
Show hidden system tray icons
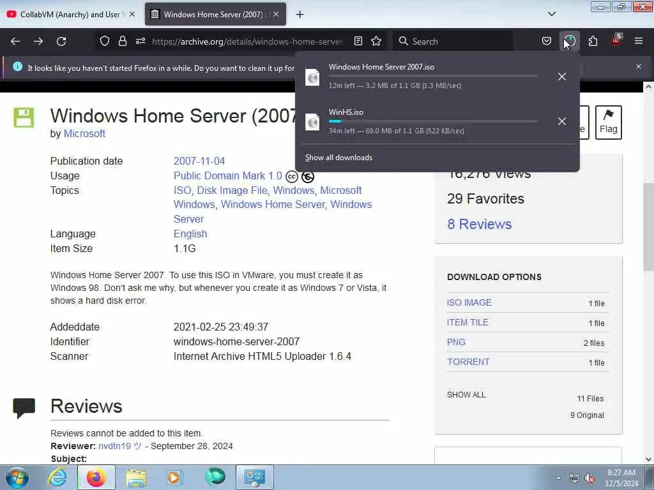pos(558,479)
